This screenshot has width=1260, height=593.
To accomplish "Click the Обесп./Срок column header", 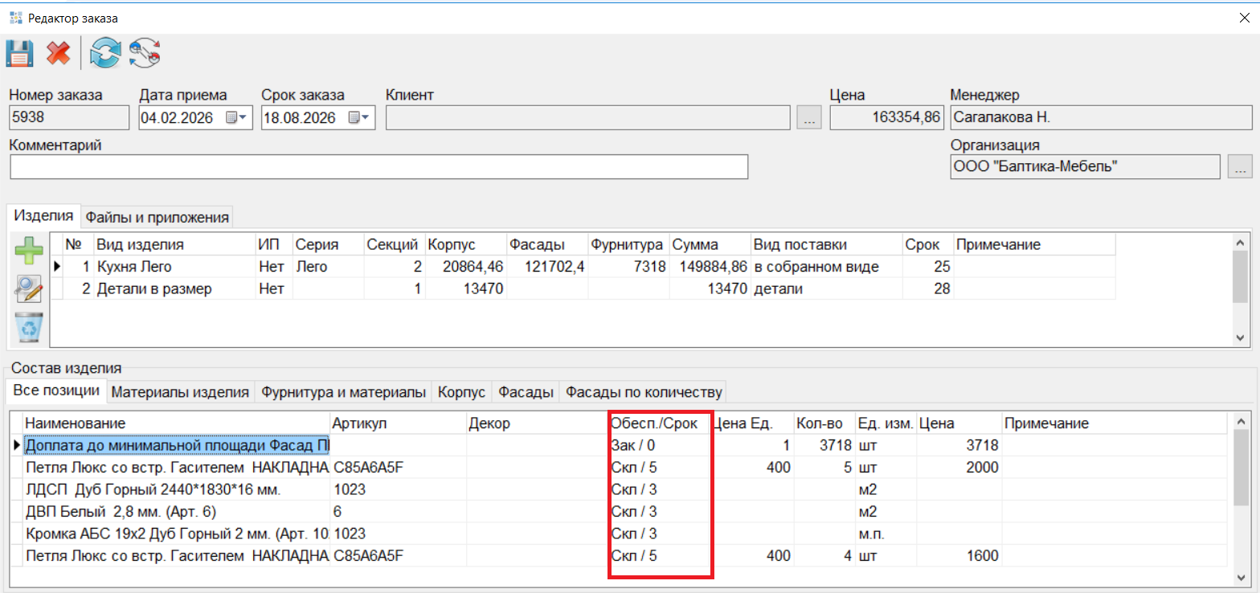I will [654, 423].
